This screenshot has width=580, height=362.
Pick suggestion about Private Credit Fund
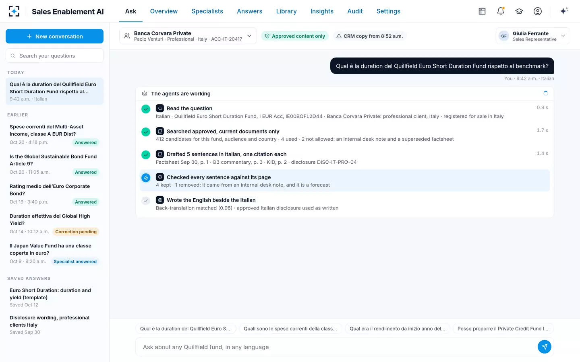(503, 329)
